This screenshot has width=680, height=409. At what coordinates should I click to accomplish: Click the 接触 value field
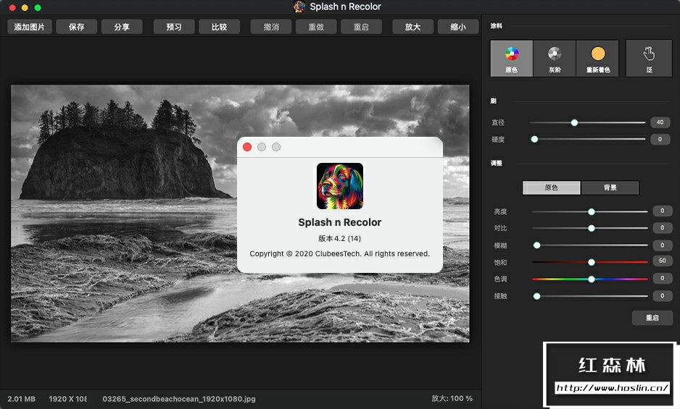coord(662,295)
